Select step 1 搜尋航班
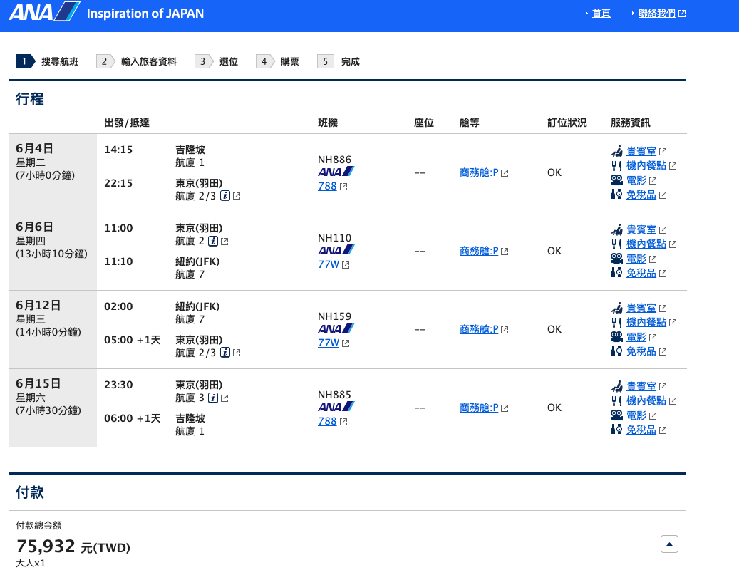The image size is (739, 575). tap(48, 61)
